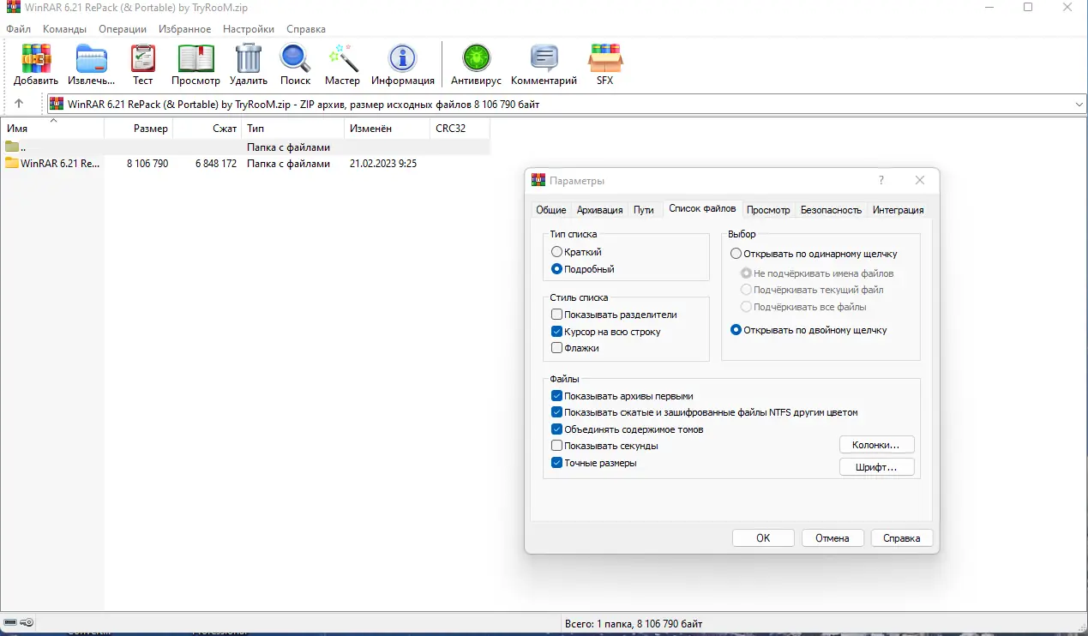Open the Просмотр book icon

click(195, 64)
